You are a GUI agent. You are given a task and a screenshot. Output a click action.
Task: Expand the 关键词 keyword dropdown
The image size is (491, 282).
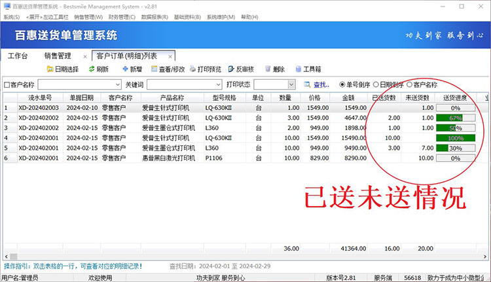[x=217, y=84]
